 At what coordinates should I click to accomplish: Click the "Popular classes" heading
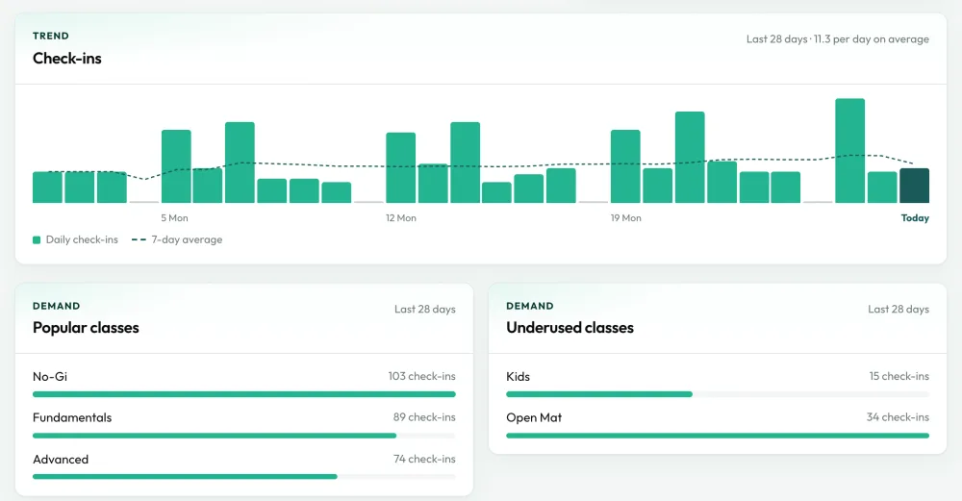[86, 328]
